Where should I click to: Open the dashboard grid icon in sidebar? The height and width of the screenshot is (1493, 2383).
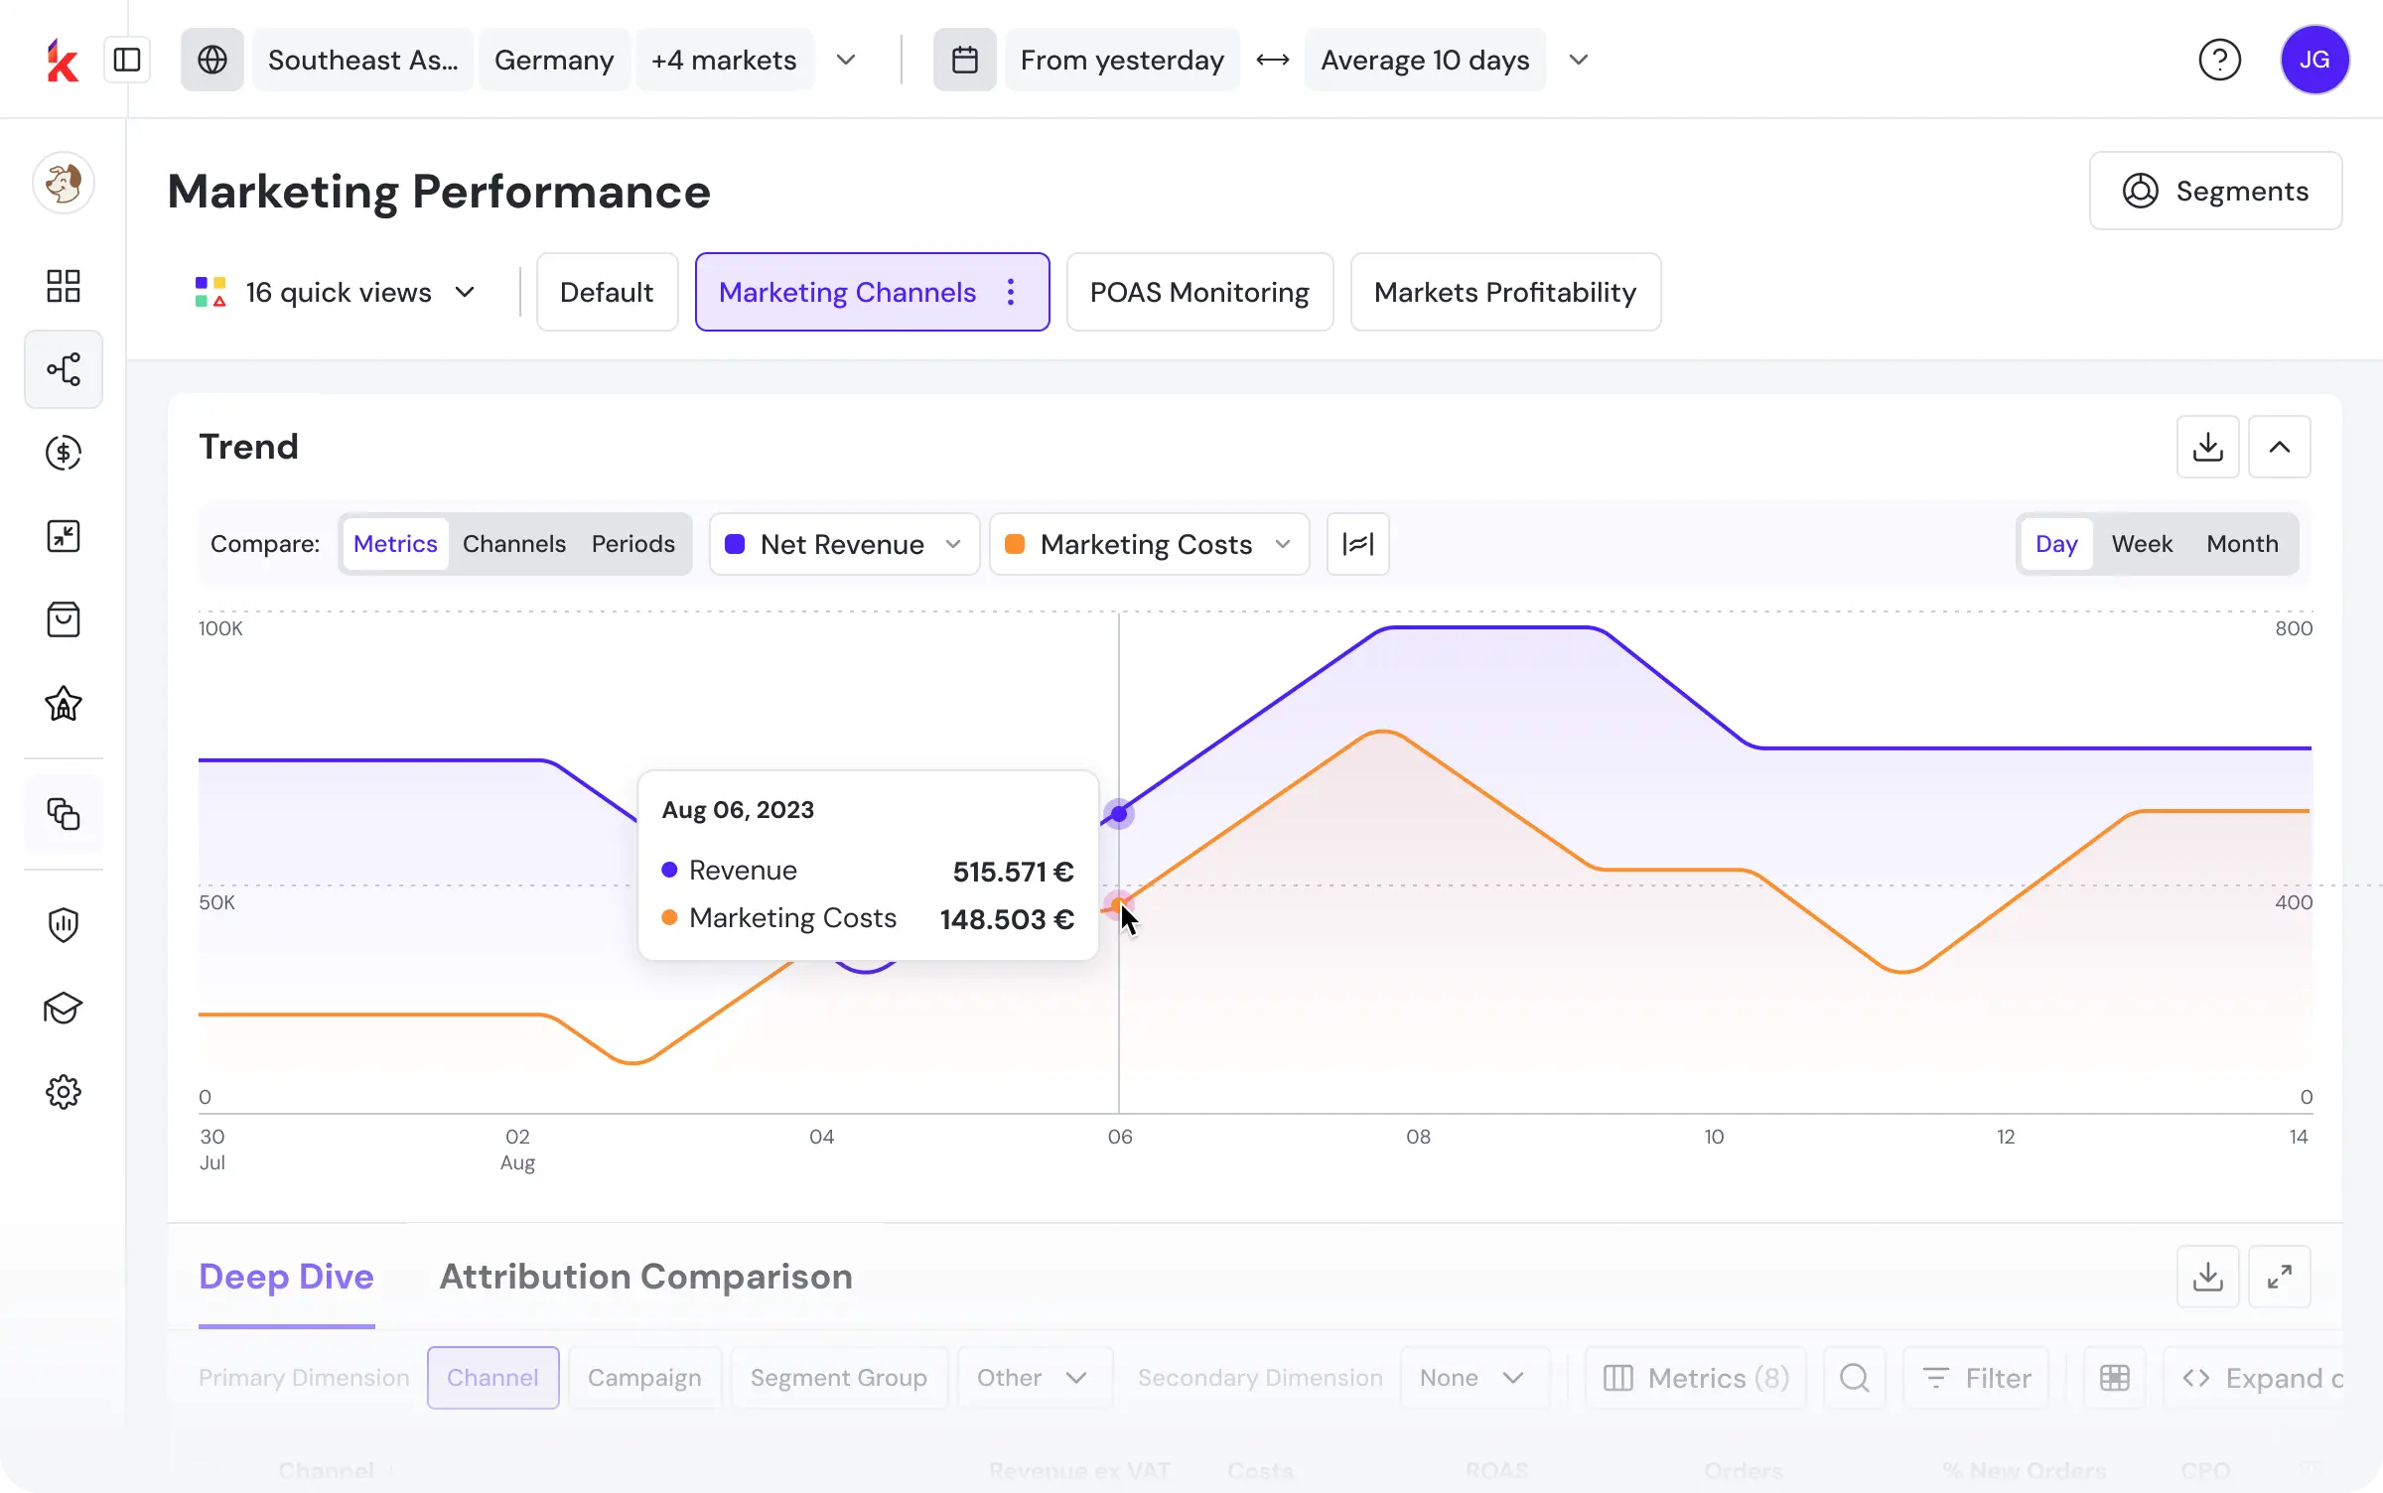64,286
